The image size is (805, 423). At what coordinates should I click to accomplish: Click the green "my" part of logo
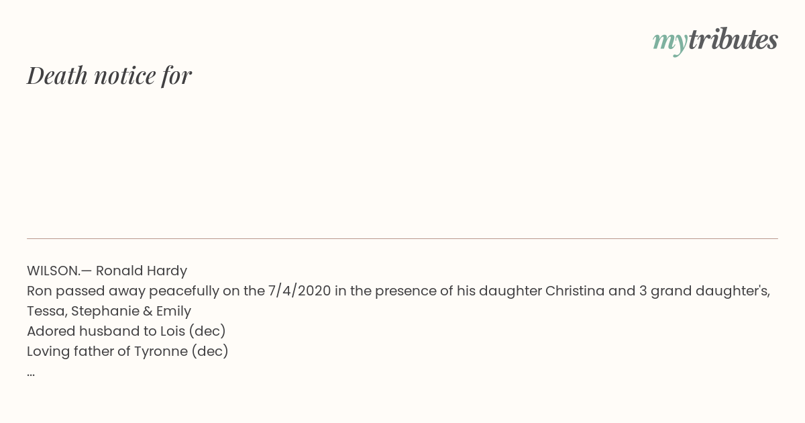[x=669, y=43]
